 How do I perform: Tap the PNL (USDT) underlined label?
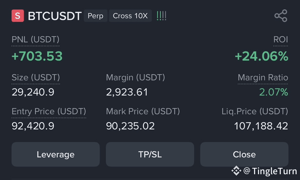click(35, 40)
